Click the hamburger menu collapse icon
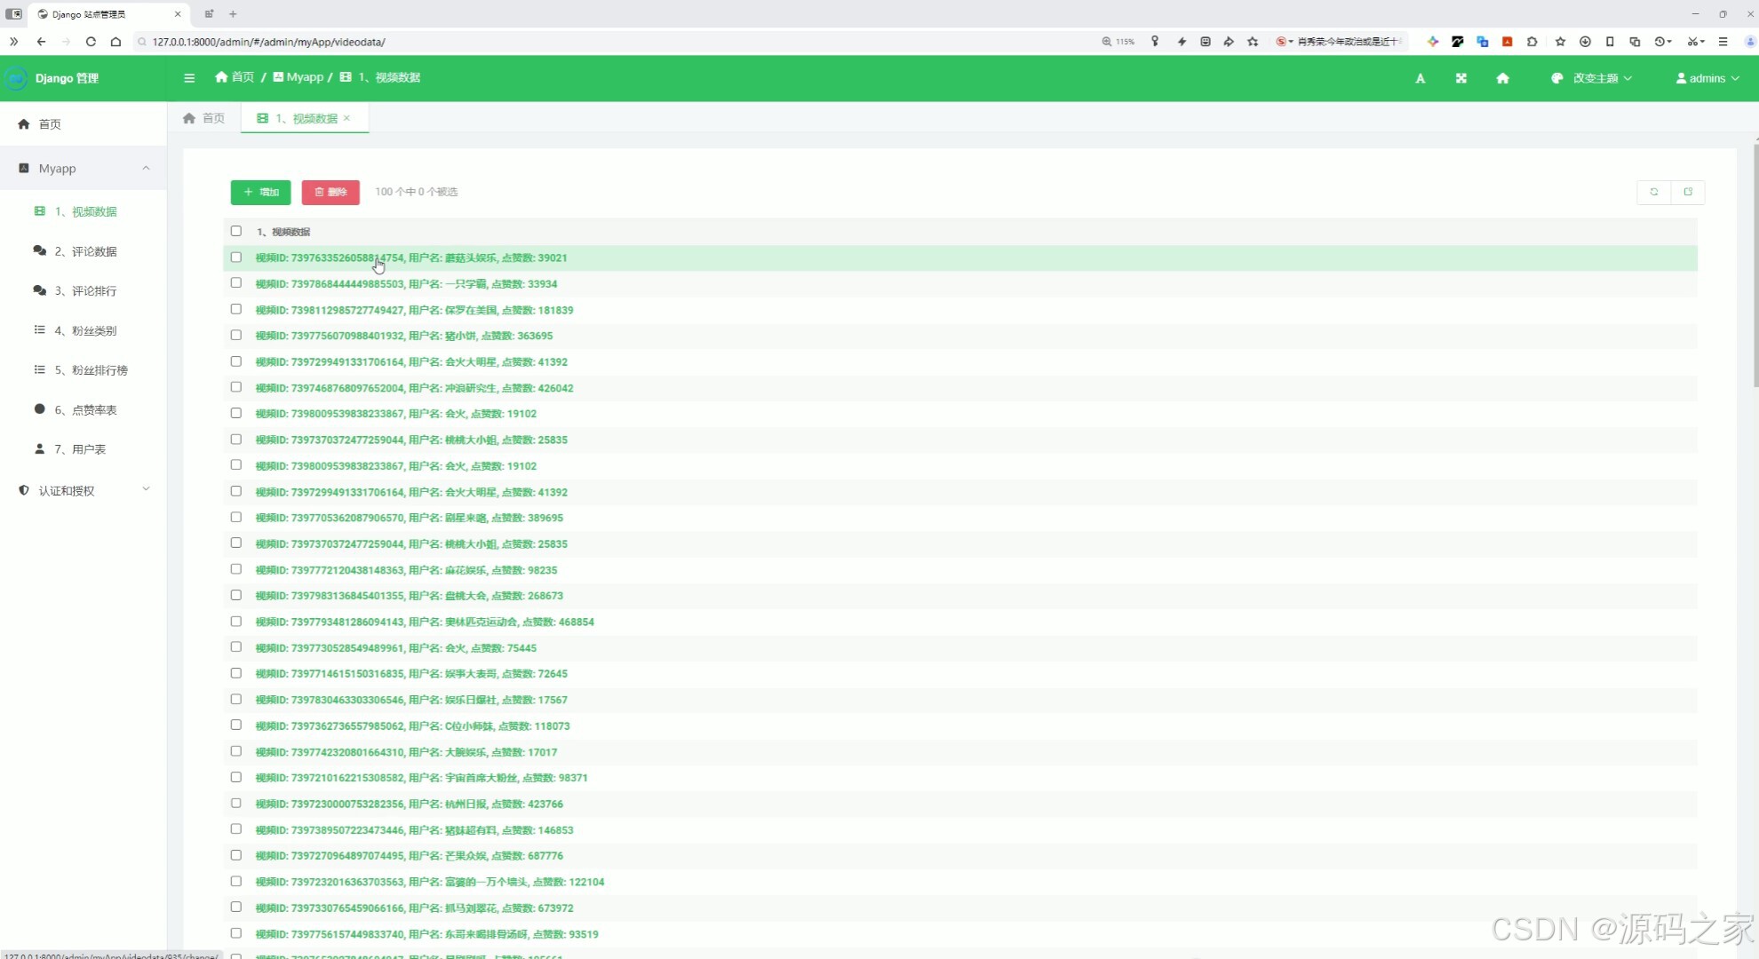The width and height of the screenshot is (1759, 959). [189, 78]
